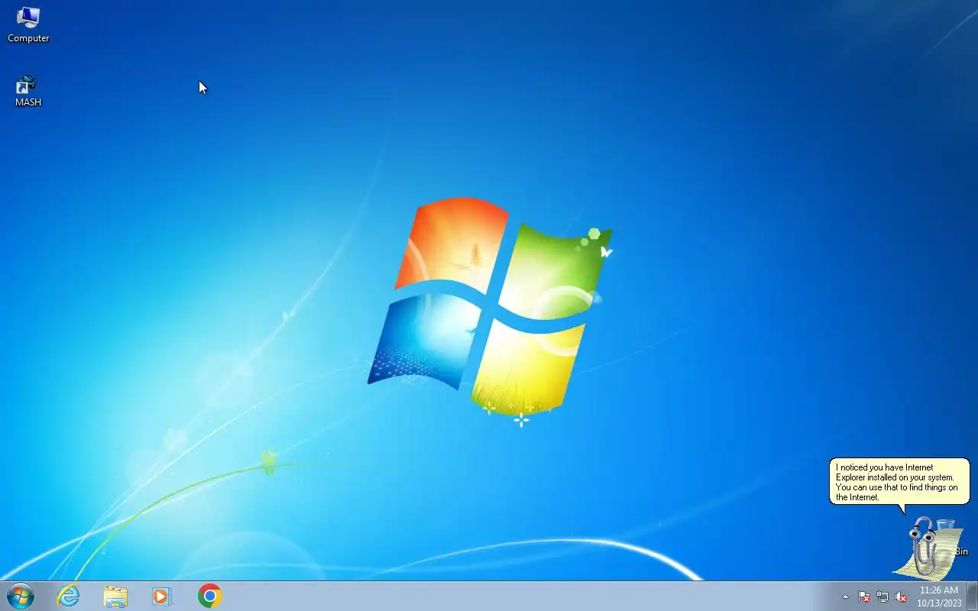The image size is (978, 611).
Task: Open Google Chrome from the taskbar
Action: (209, 596)
